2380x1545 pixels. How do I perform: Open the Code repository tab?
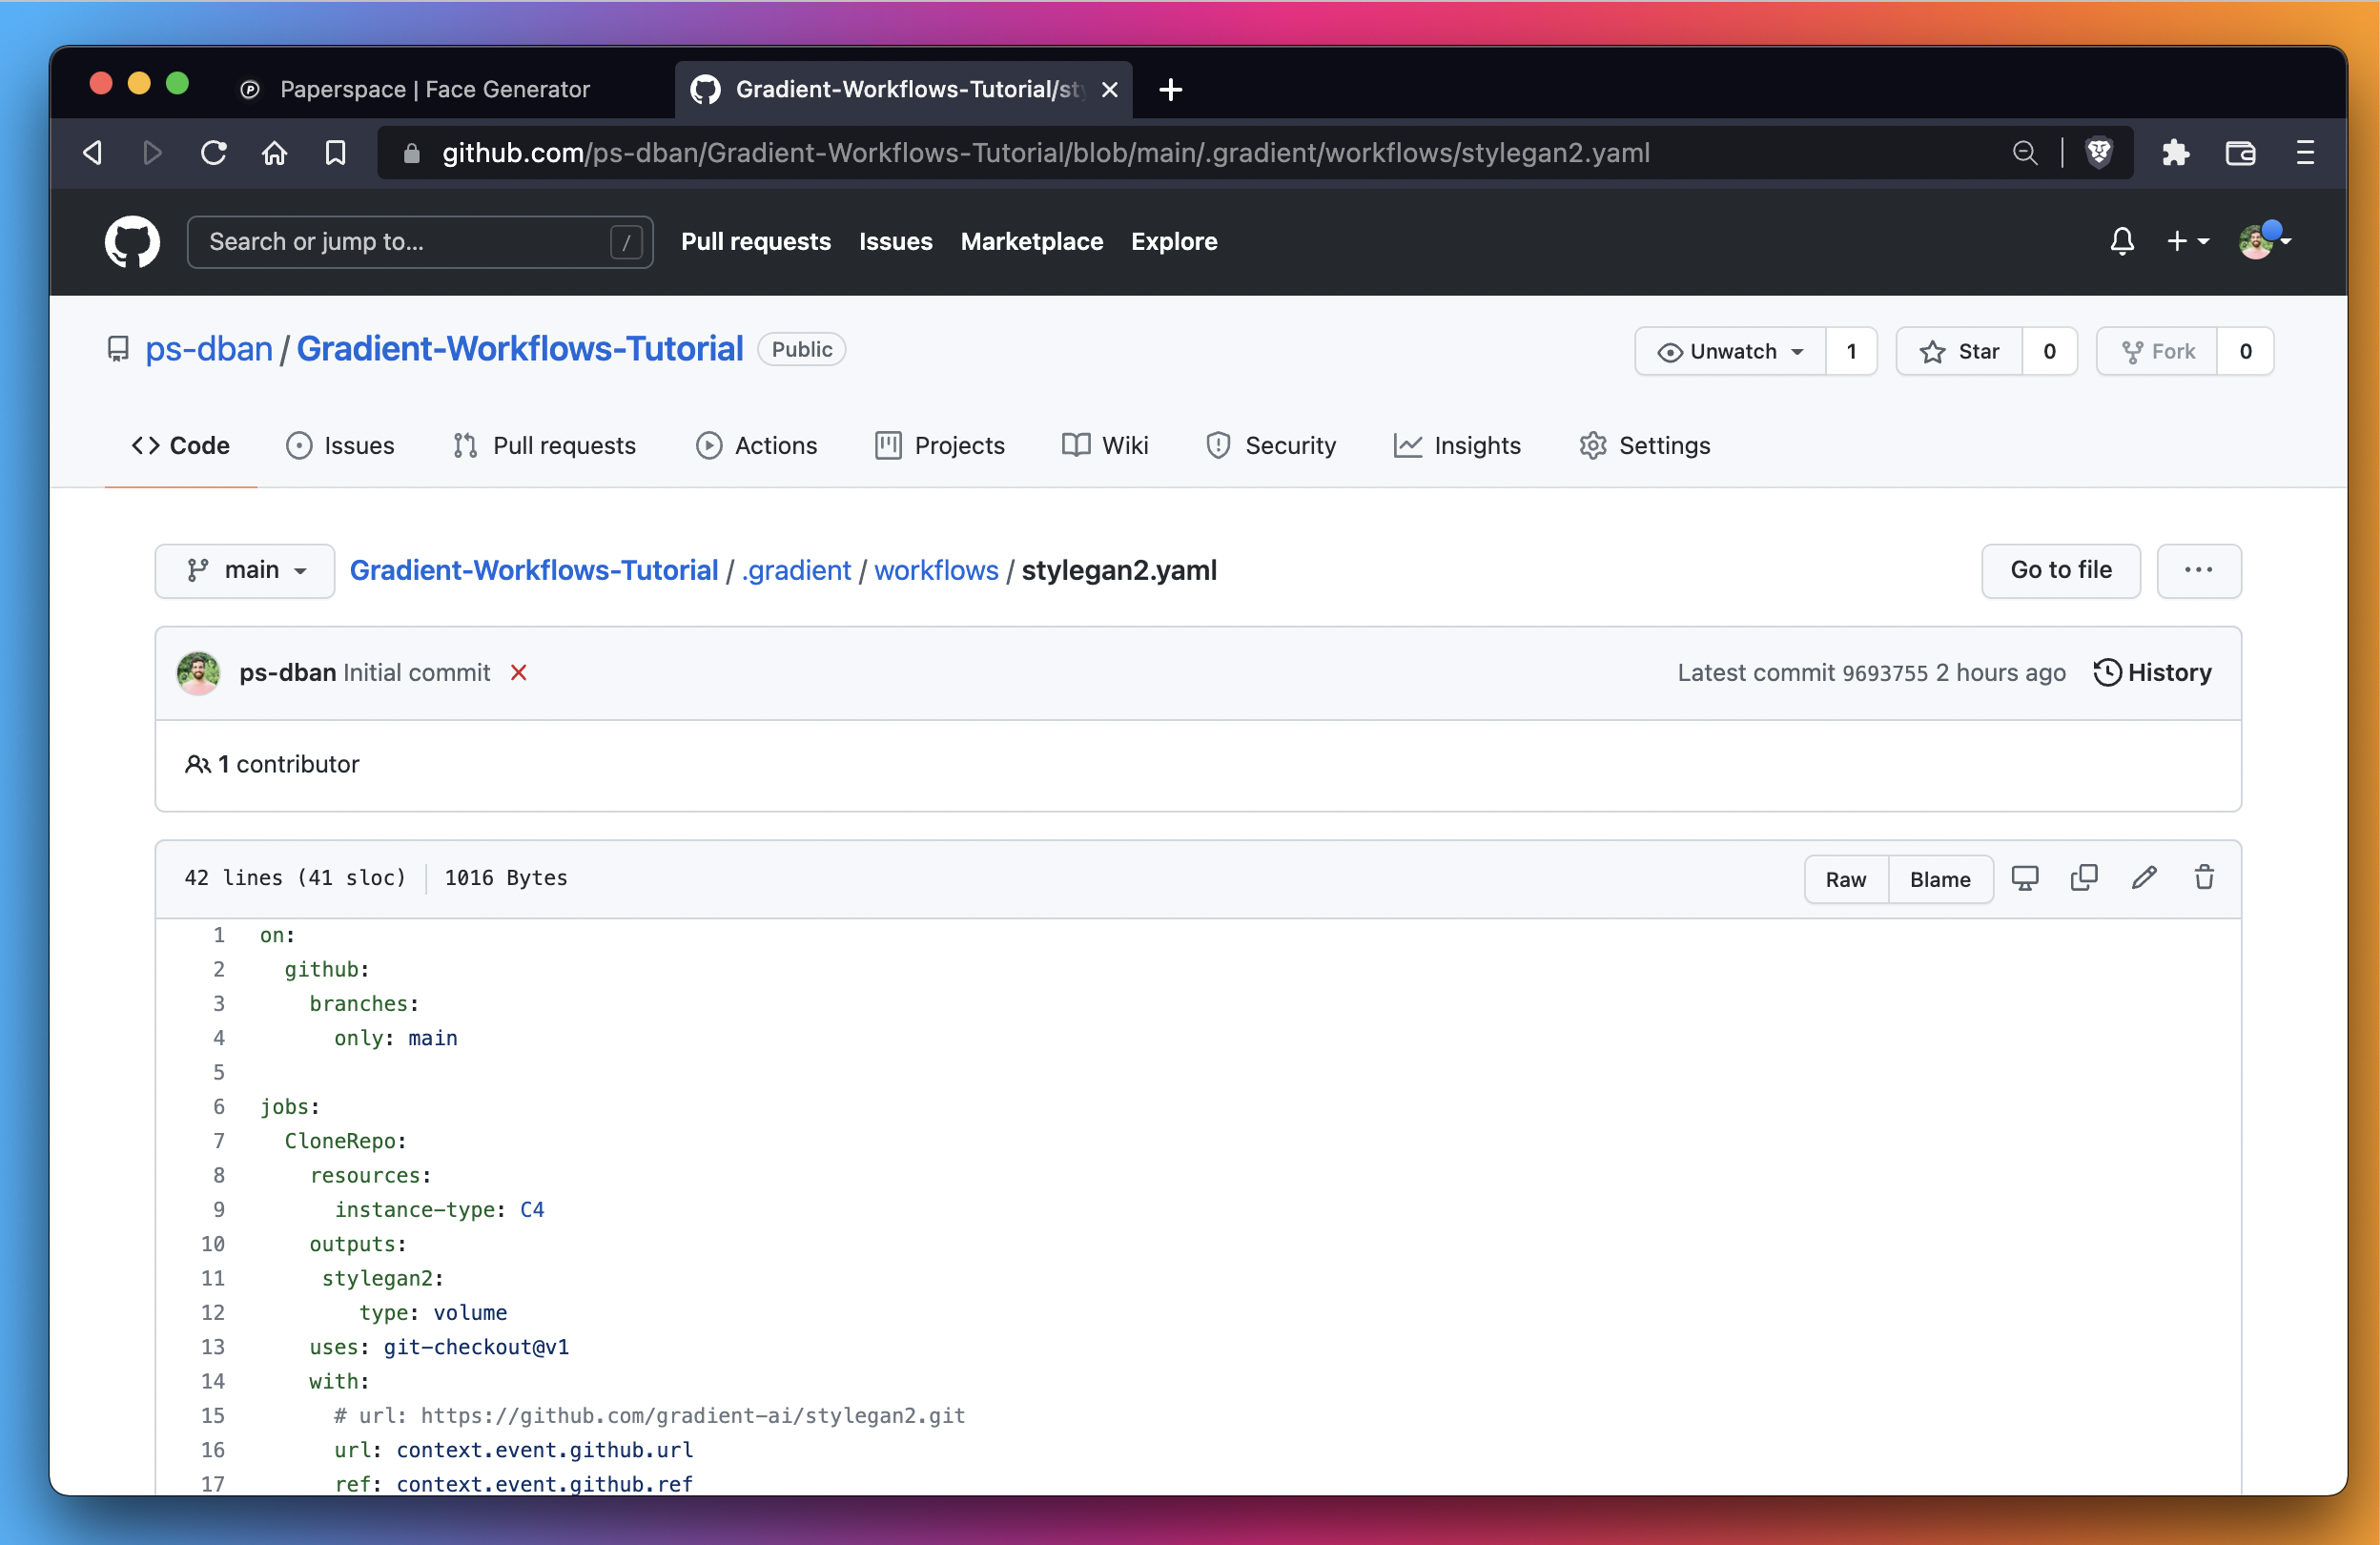point(181,446)
